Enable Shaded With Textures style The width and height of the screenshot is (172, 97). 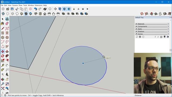(x=26, y=14)
